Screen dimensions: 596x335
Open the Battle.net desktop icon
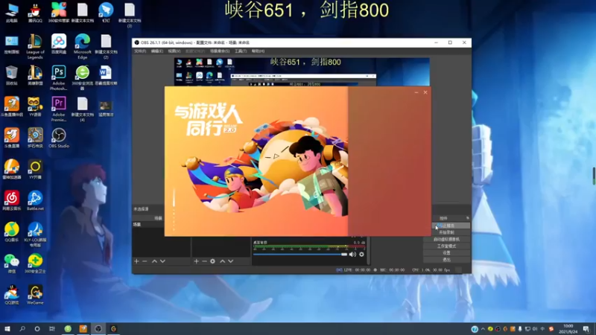[35, 201]
